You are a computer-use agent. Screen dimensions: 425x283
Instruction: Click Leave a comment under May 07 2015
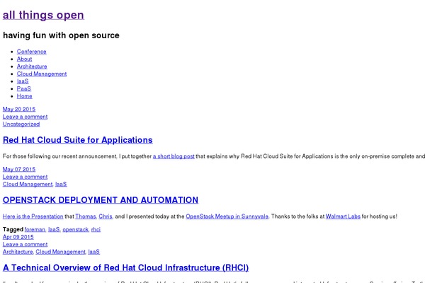point(25,177)
